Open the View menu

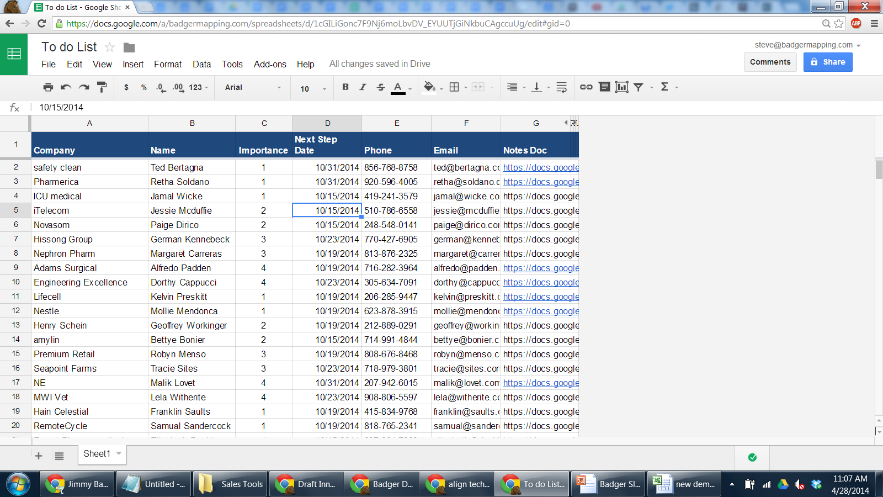coord(102,64)
